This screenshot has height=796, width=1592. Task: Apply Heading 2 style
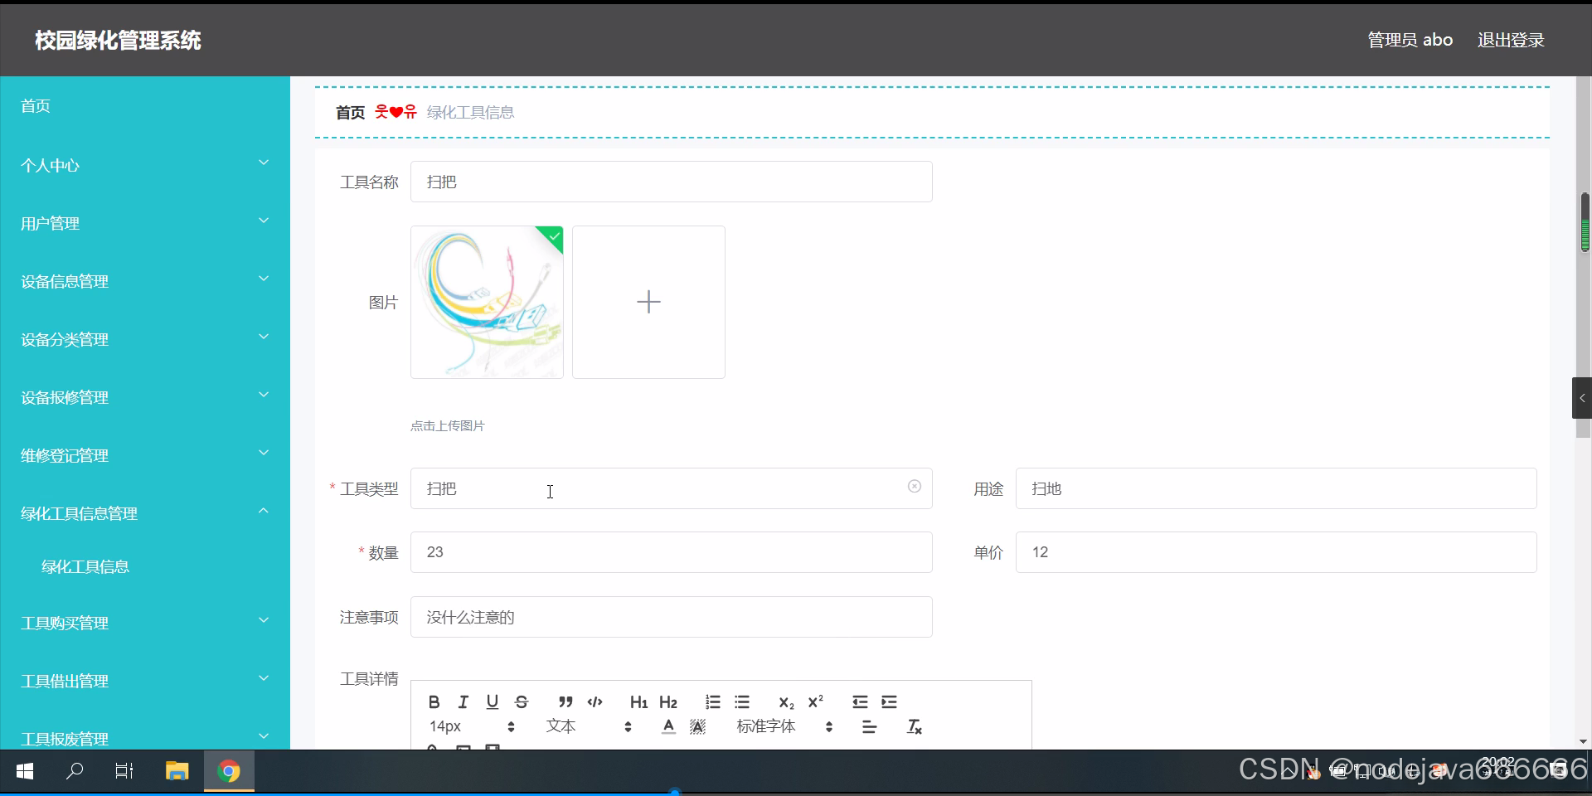(668, 702)
